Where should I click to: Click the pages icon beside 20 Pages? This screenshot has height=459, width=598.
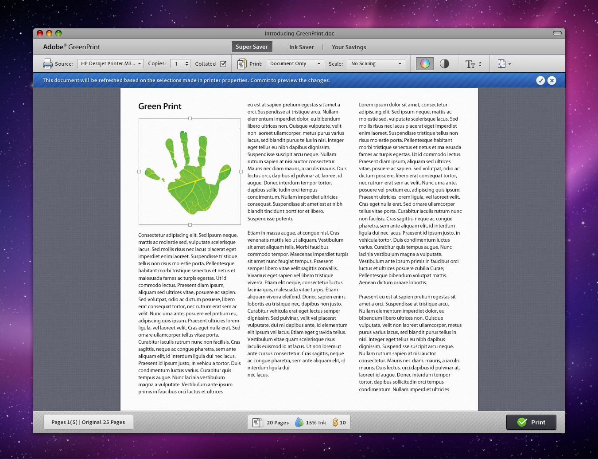tap(257, 423)
